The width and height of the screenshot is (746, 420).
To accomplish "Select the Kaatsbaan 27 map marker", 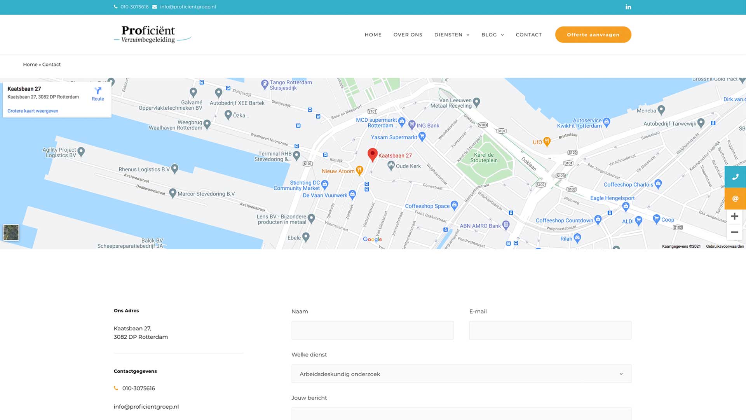I will (372, 154).
